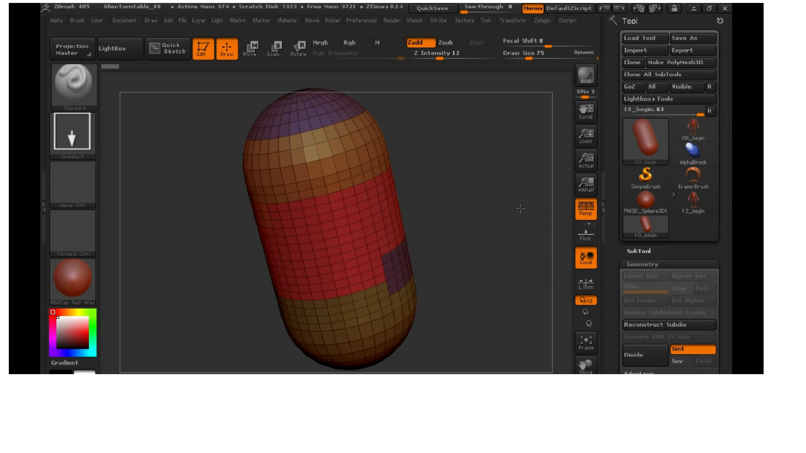This screenshot has width=806, height=453.
Task: Set view to Actual size
Action: click(586, 160)
